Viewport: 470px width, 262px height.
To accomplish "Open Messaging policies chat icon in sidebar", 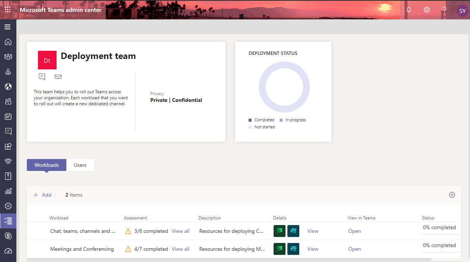I will pos(8,131).
